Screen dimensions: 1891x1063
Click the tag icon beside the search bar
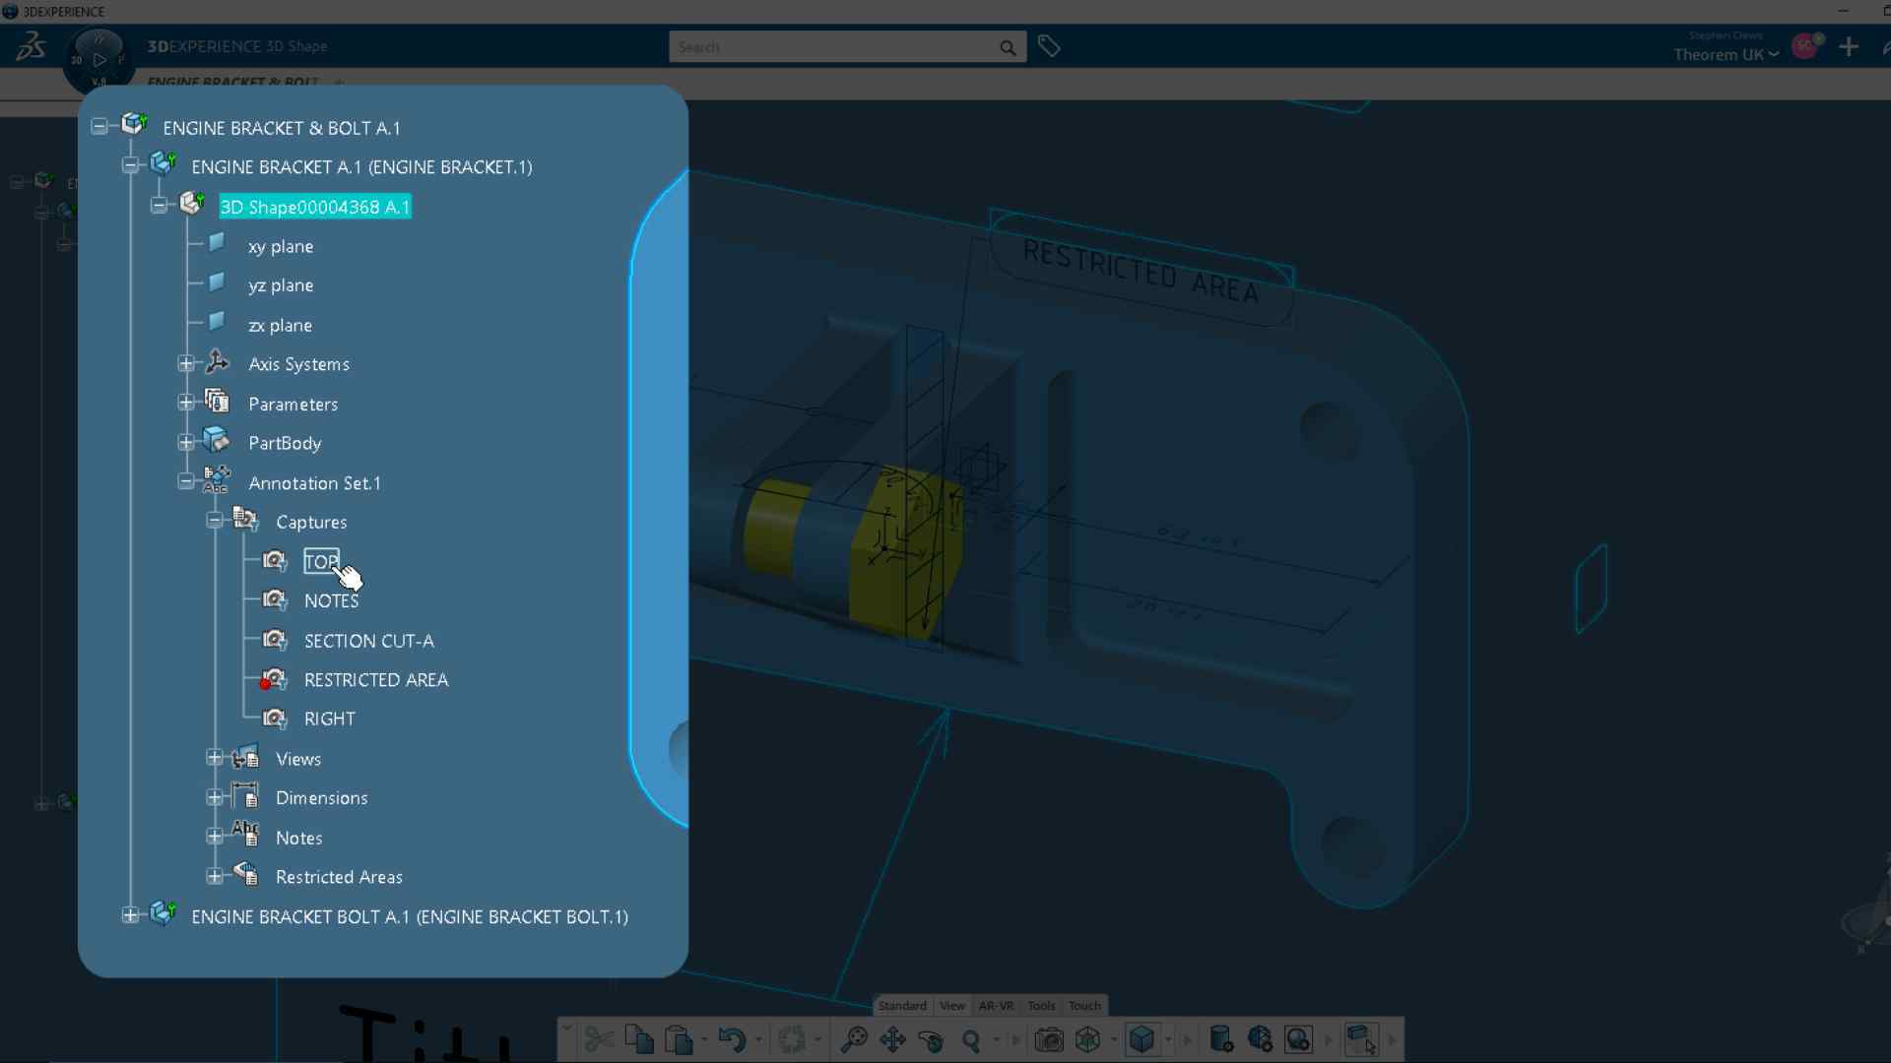[1049, 45]
